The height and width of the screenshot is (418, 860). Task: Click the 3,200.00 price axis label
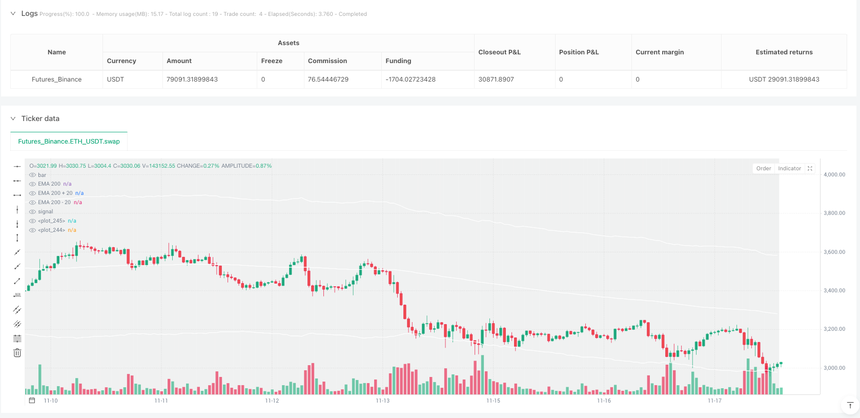pos(834,329)
